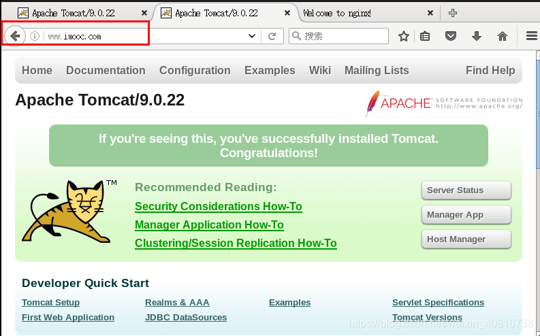
Task: Open Security Considerations How-To link
Action: pyautogui.click(x=219, y=206)
